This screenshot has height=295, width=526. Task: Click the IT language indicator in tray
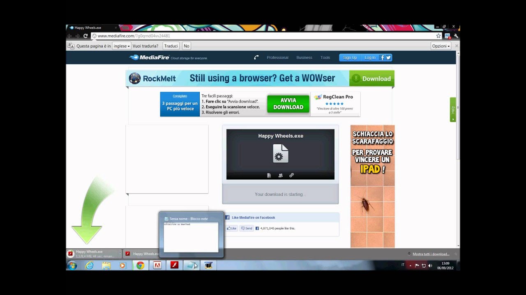[x=403, y=265]
